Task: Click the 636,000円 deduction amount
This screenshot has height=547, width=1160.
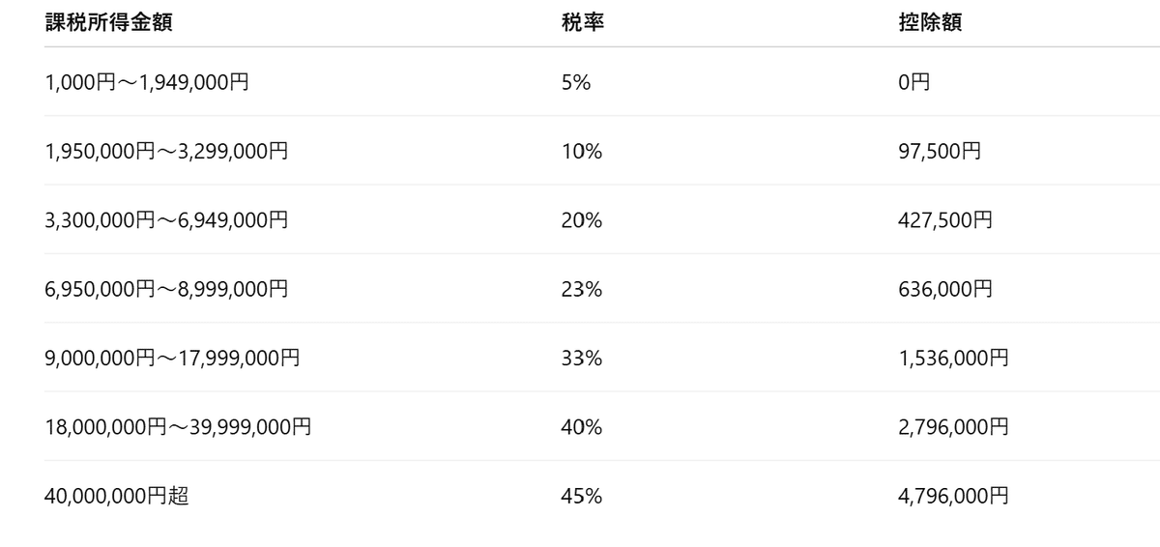Action: (x=944, y=289)
